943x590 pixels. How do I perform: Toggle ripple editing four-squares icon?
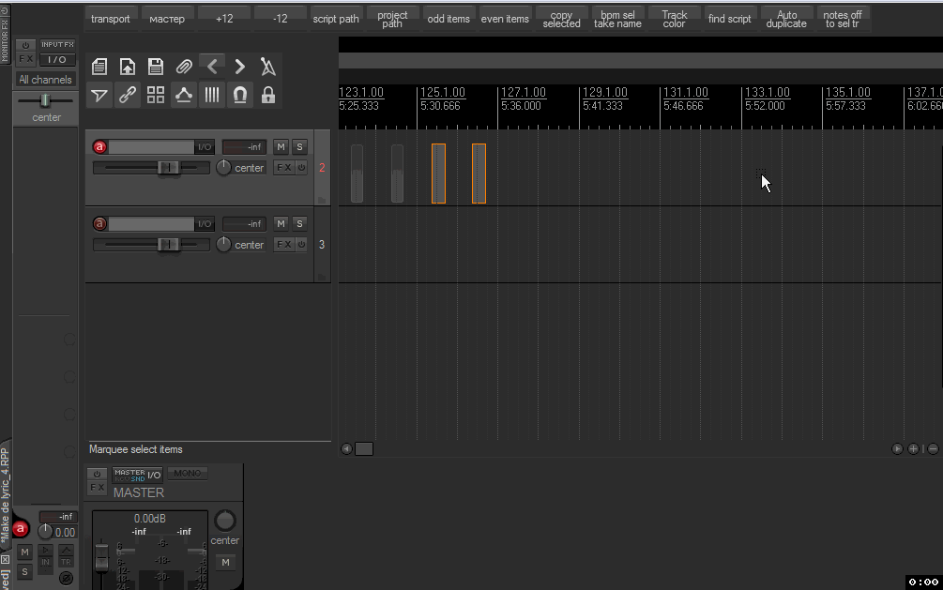click(x=156, y=95)
